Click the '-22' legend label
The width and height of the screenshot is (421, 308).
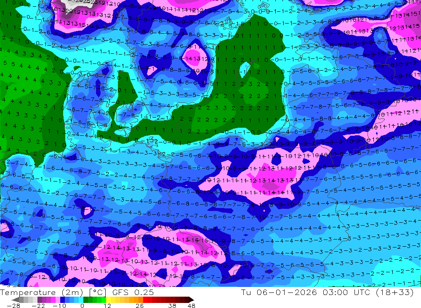click(x=38, y=305)
